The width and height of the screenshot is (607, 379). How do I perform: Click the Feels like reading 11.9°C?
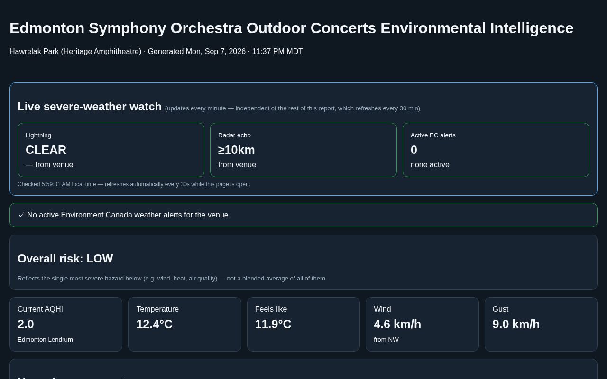point(273,325)
